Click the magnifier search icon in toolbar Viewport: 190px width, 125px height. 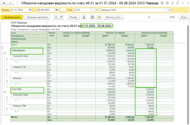pos(56,17)
